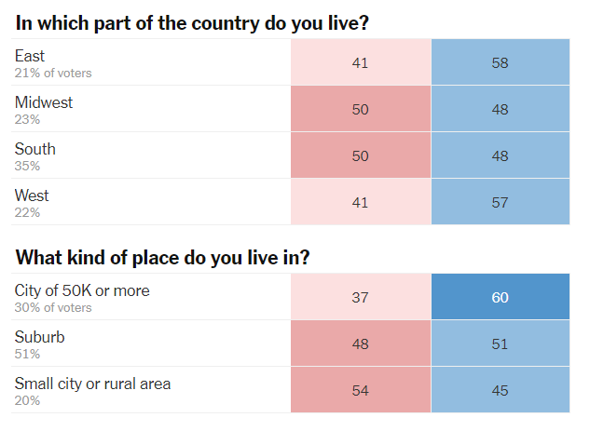Select the "Small city or rural area" label
This screenshot has height=431, width=590.
point(92,384)
